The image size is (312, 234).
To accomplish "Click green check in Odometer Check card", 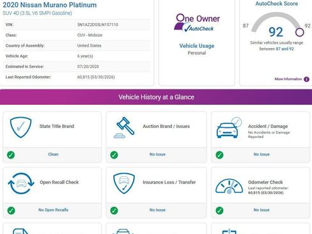I will tap(219, 210).
